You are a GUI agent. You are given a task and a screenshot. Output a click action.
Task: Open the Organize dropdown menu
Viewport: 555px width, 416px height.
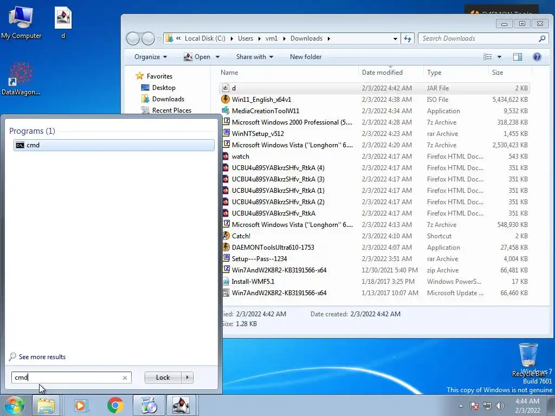[x=151, y=56]
